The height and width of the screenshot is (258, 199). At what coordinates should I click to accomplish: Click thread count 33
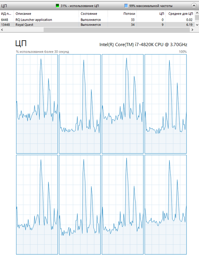[x=133, y=20]
